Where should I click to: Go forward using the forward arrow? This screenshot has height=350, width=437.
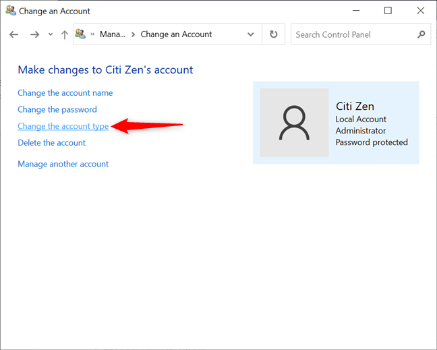click(35, 34)
